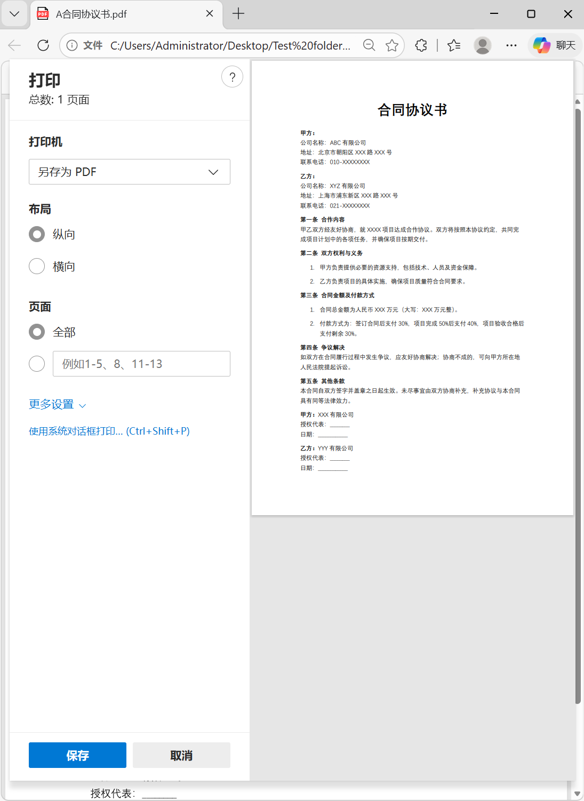Open browser settings via three-dot menu
This screenshot has height=801, width=584.
point(511,45)
